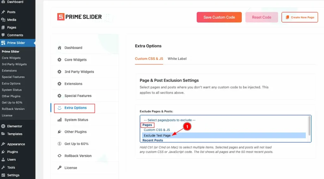Open Extra Options in plugin side menu
This screenshot has height=179, width=324.
click(x=75, y=108)
